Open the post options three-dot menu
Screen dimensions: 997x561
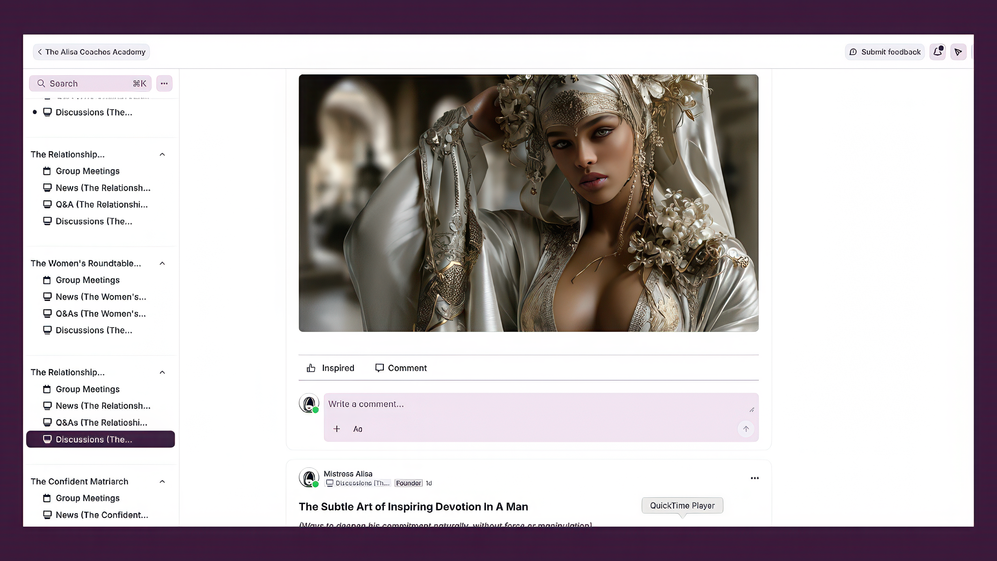click(755, 478)
